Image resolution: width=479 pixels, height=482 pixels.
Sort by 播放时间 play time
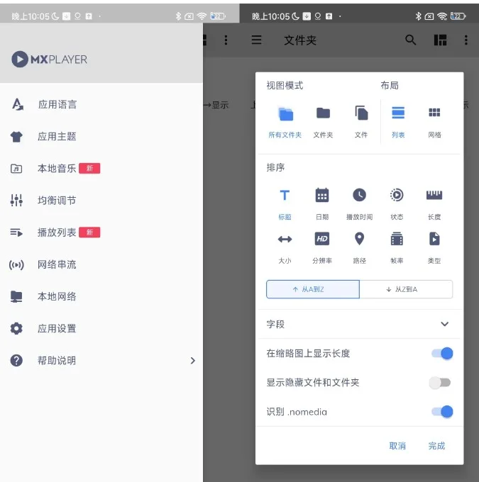point(360,204)
